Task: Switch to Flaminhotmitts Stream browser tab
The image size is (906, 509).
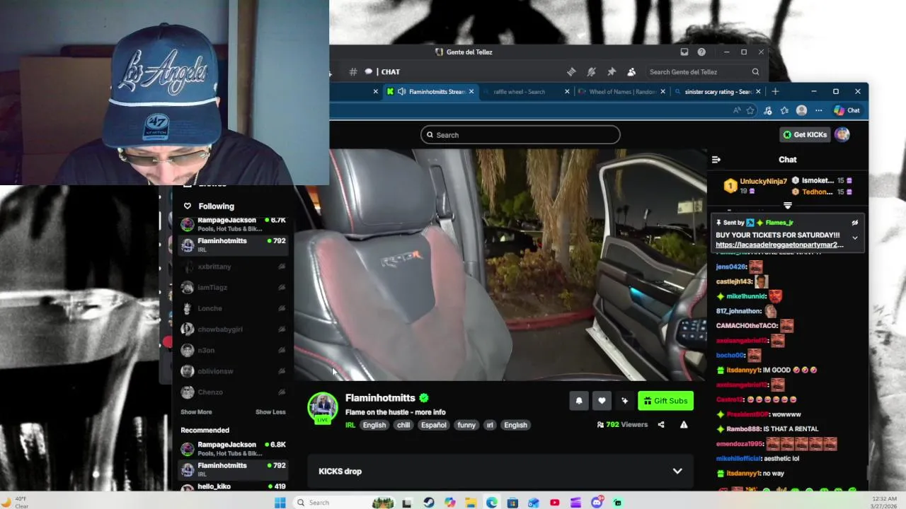Action: pyautogui.click(x=431, y=92)
